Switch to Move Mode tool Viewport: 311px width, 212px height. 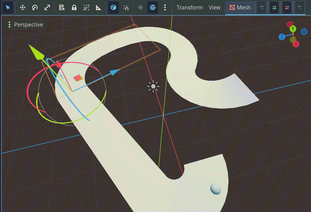click(22, 7)
